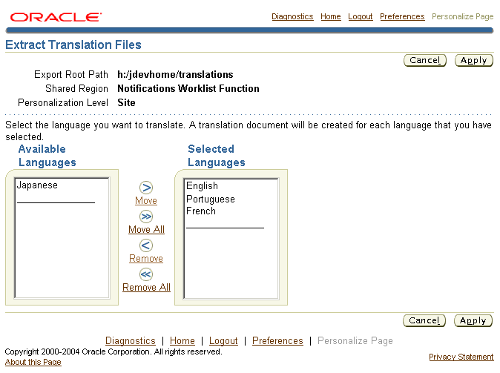The image size is (500, 373).
Task: Click the Site personalization level value
Action: tap(126, 102)
